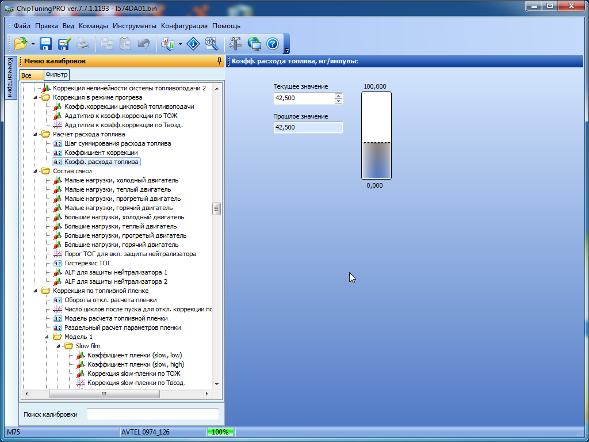Select Коэффициент коррекции calibration item

tap(101, 153)
